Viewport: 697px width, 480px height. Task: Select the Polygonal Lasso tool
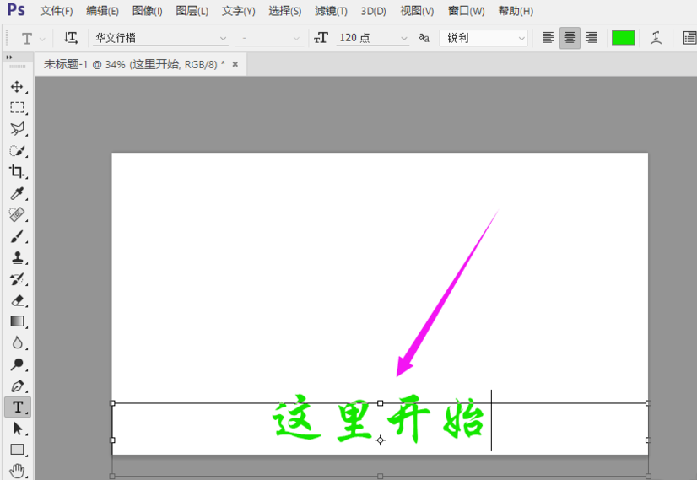(17, 129)
